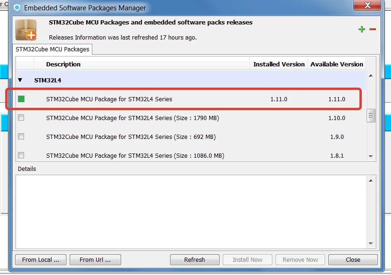Select the row text with Size : 1086.0 MB

135,155
